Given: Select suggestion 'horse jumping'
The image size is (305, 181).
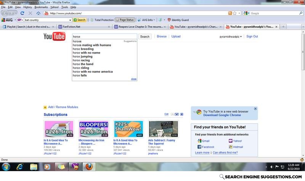Looking at the screenshot, I should click(x=82, y=56).
